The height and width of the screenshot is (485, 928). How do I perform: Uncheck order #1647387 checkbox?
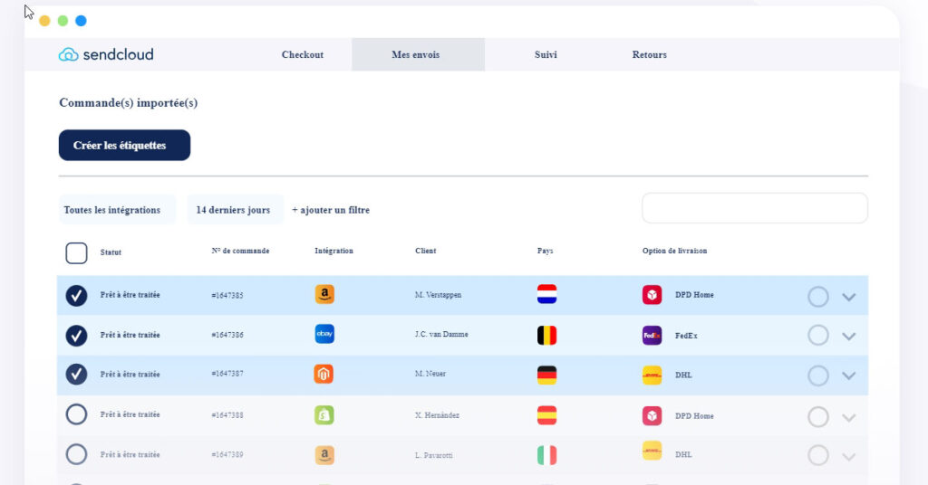[x=76, y=375]
